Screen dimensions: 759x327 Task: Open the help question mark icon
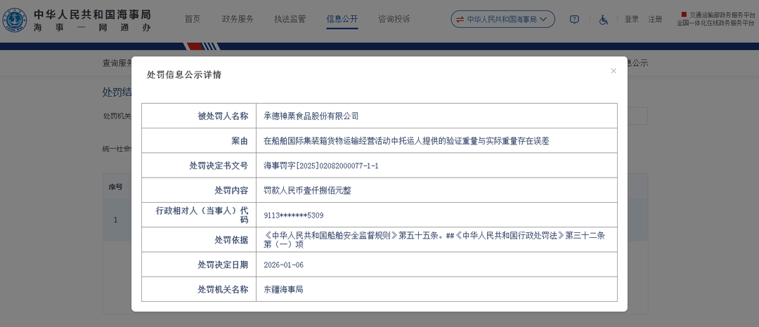point(574,20)
